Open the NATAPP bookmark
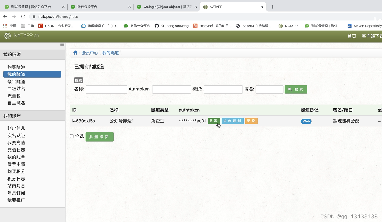 [x=289, y=26]
